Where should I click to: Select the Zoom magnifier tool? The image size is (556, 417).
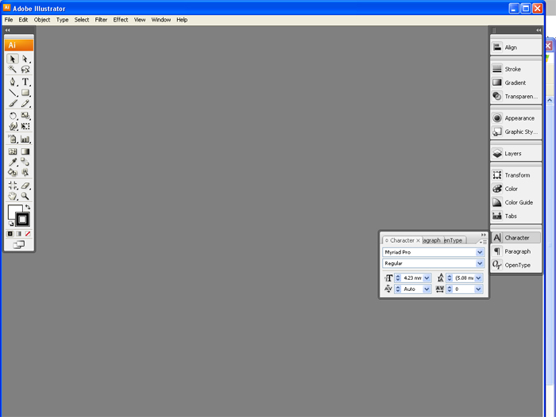coord(25,196)
